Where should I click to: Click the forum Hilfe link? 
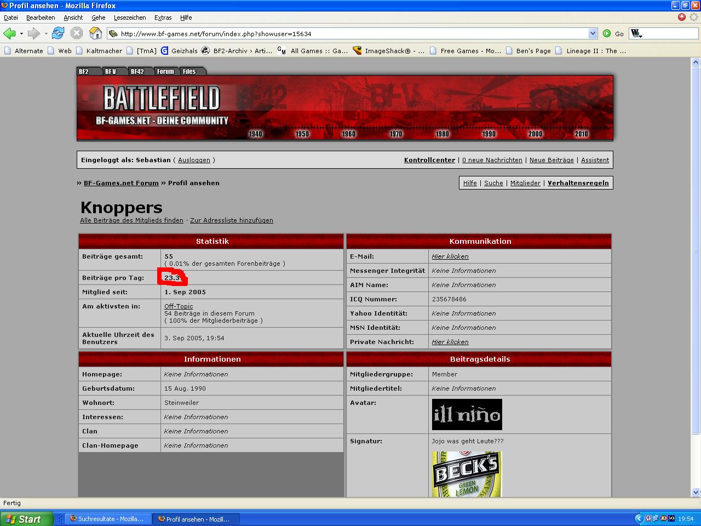470,183
